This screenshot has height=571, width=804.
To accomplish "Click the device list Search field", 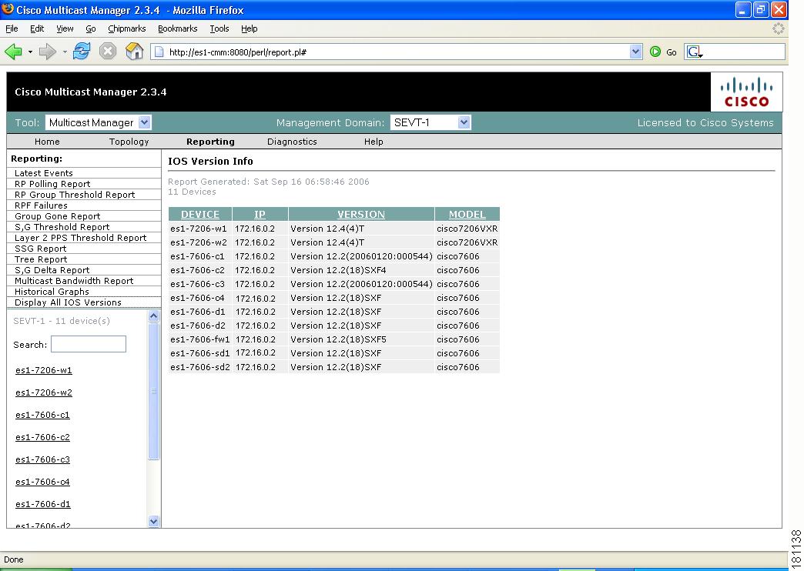I will [89, 344].
